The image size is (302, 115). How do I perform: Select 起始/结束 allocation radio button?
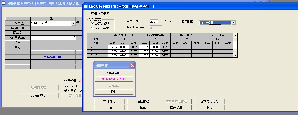tap(92, 28)
